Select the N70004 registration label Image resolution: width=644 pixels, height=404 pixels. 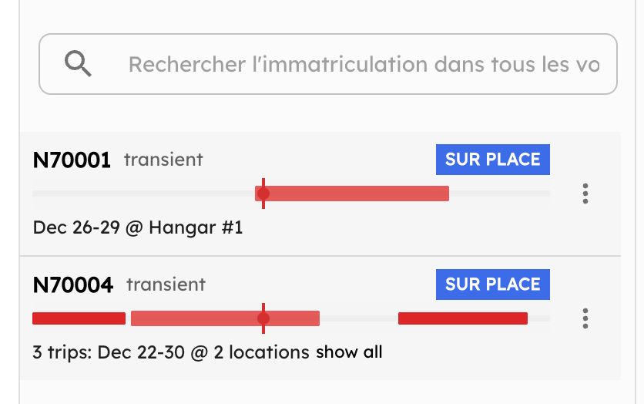pos(73,285)
